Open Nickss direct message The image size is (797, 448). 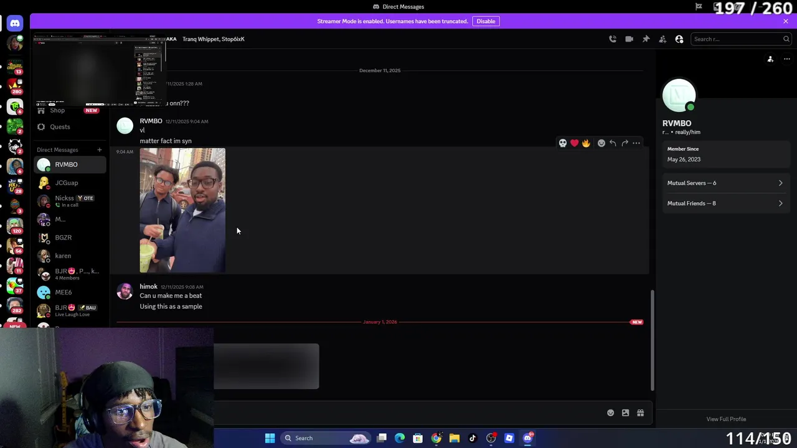(70, 201)
